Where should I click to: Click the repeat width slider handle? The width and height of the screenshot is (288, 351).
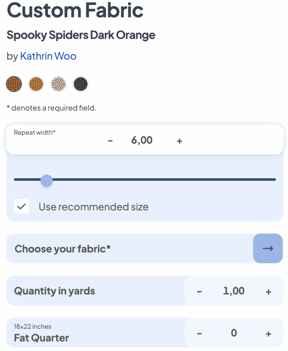(x=46, y=181)
